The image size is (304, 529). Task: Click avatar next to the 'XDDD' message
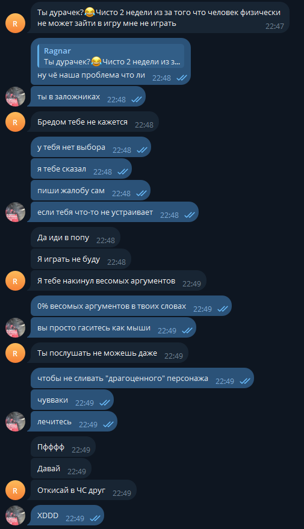tap(15, 516)
